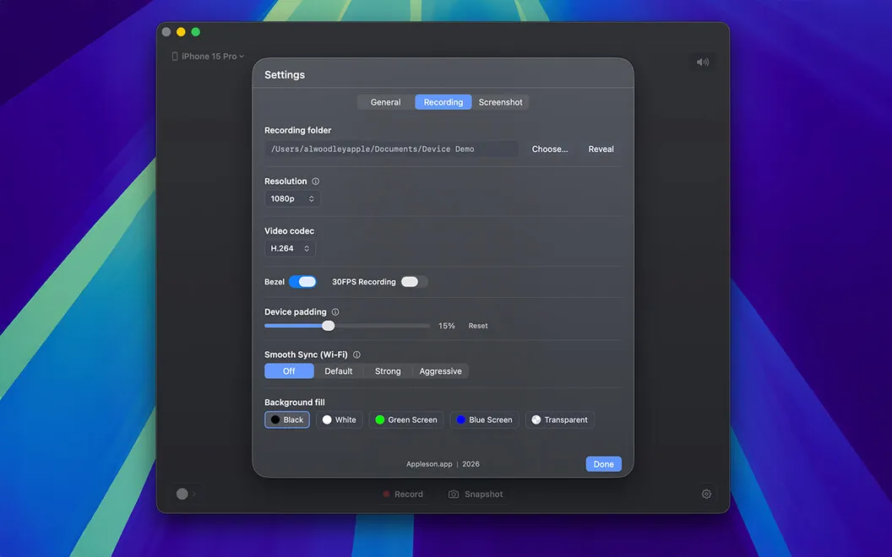Viewport: 892px width, 557px height.
Task: Click the 15% padding value
Action: 447,326
